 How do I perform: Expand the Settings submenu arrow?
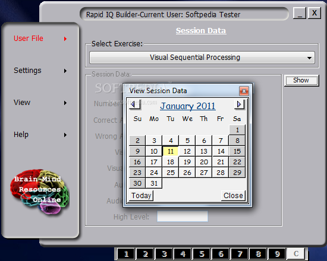[65, 71]
